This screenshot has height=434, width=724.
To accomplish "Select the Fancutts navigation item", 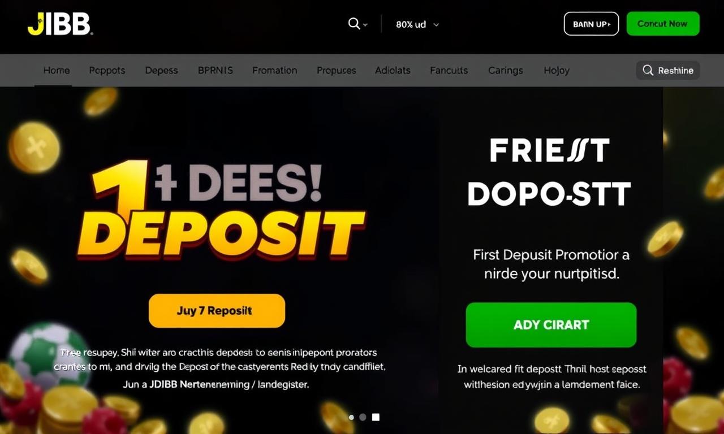I will pos(449,71).
